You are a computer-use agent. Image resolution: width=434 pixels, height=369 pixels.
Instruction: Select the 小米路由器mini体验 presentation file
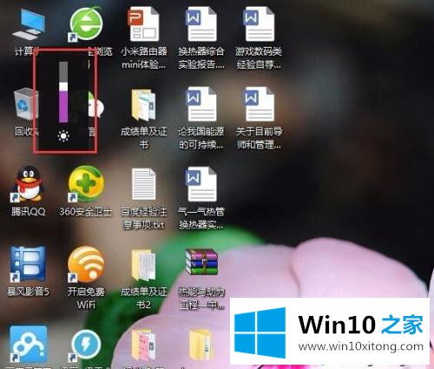144,24
